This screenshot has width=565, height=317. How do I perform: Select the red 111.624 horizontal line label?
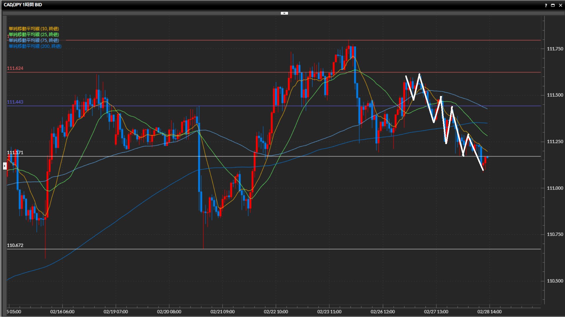(15, 68)
